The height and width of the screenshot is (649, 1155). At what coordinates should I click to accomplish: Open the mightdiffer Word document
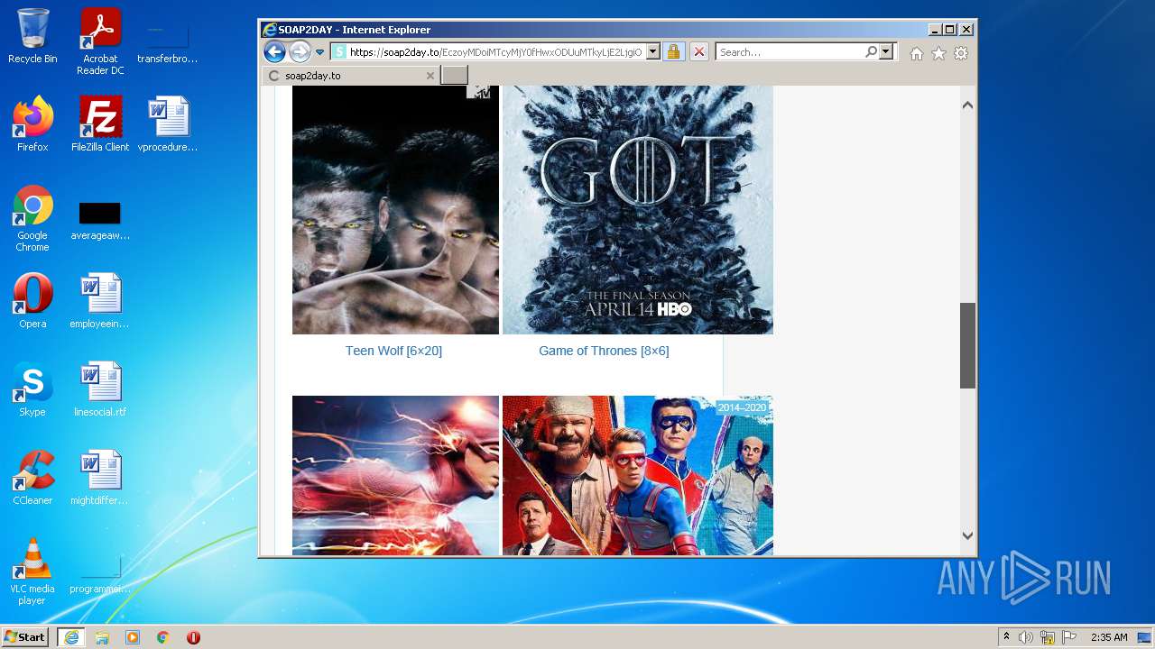click(100, 478)
